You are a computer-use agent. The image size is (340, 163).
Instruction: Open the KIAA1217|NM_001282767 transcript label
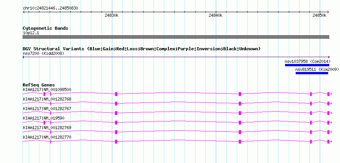47,109
